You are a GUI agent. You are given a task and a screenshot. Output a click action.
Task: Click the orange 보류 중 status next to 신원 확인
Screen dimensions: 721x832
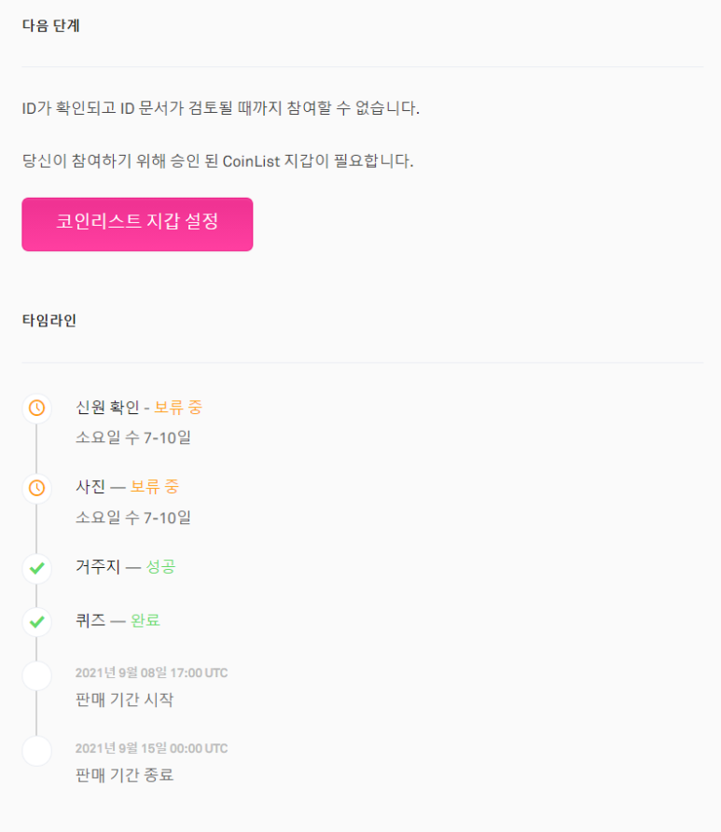coord(178,408)
